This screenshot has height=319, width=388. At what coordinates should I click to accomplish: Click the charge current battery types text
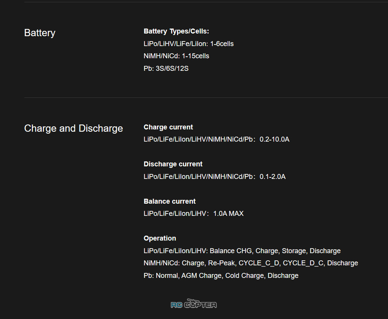[200, 139]
